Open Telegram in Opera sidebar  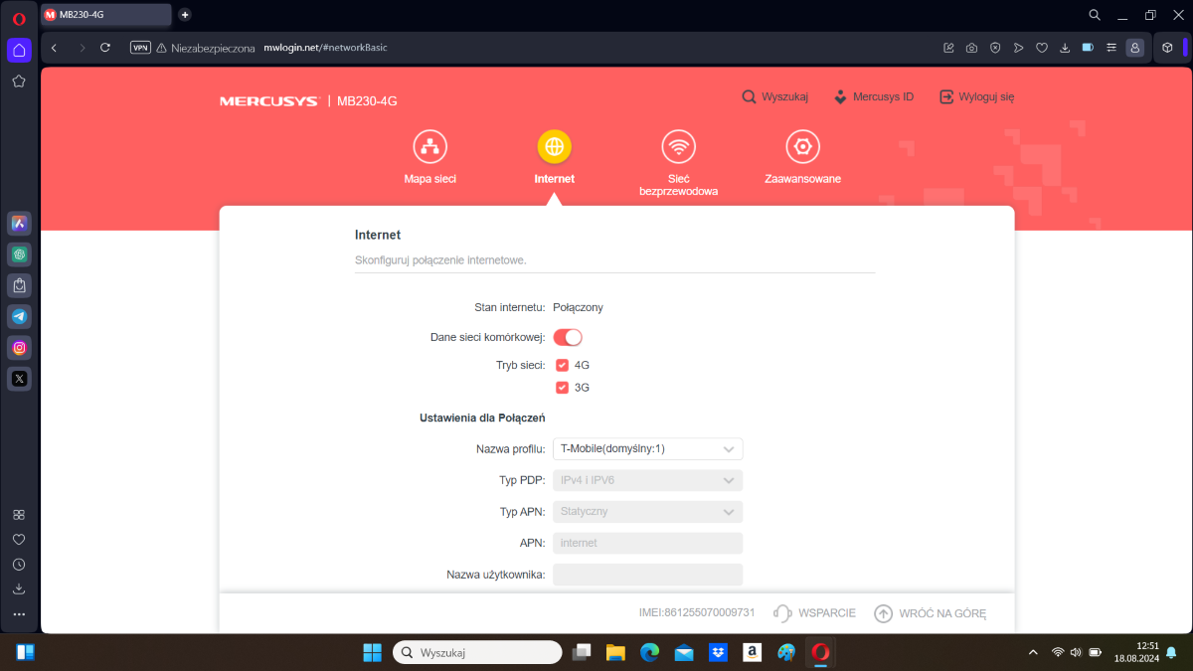(19, 316)
